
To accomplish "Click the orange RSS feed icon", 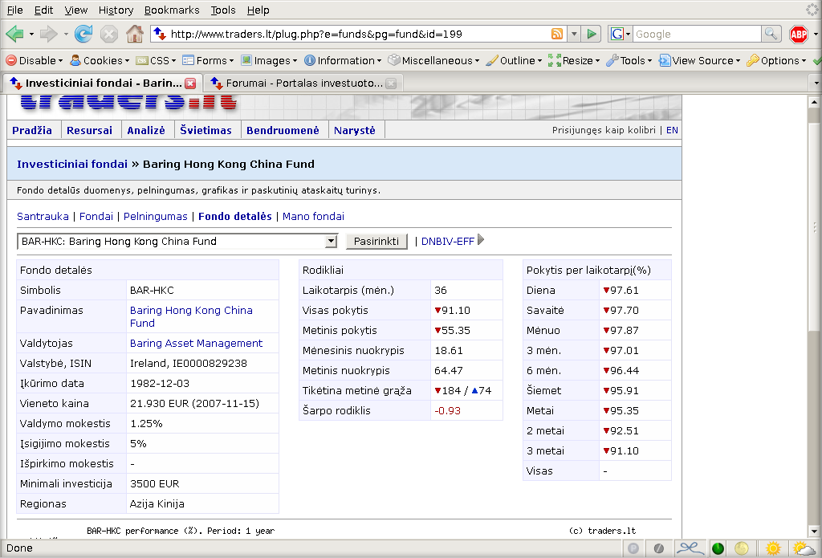I will (x=557, y=34).
